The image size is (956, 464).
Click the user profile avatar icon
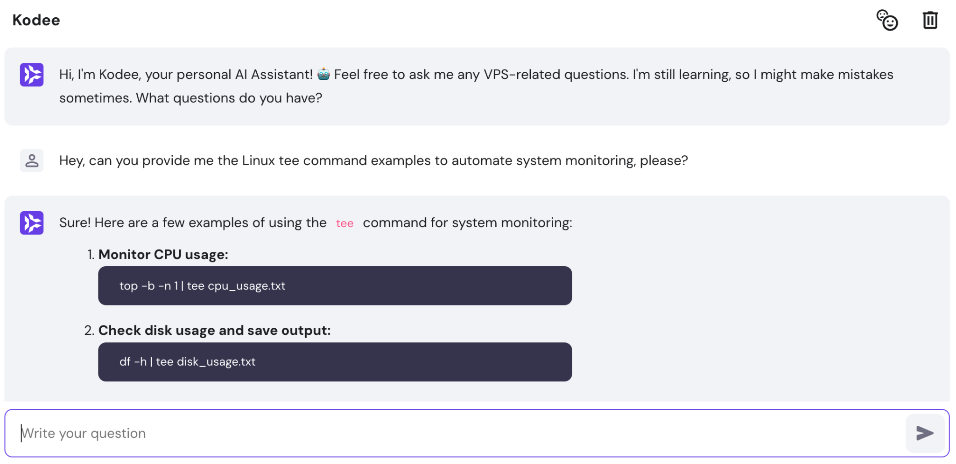(x=31, y=160)
